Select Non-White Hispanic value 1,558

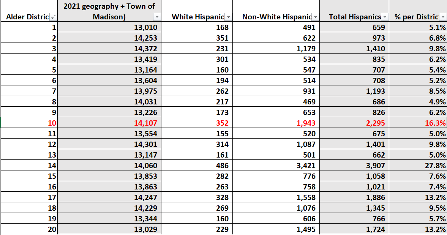[x=276, y=197]
